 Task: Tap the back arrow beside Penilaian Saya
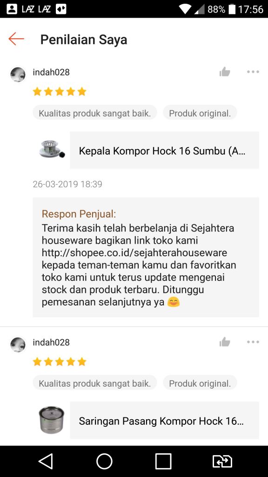(x=16, y=39)
